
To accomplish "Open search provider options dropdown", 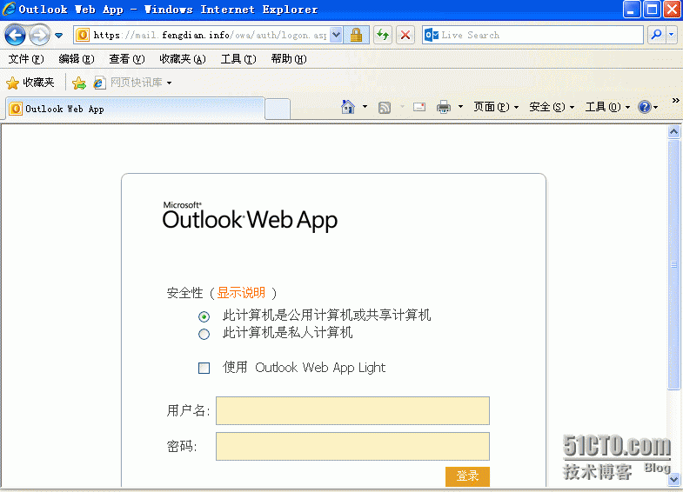I will 671,36.
